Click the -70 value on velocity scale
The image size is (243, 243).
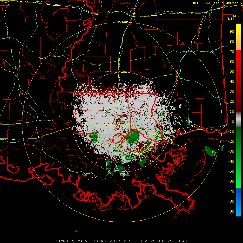(231, 191)
